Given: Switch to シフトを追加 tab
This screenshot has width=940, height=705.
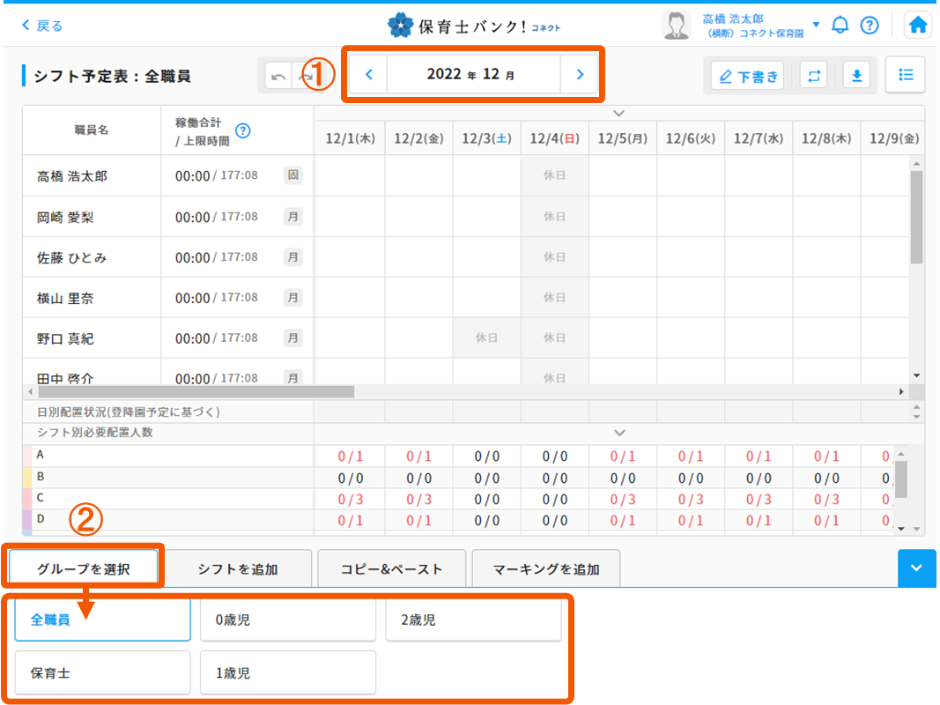Looking at the screenshot, I should (238, 568).
